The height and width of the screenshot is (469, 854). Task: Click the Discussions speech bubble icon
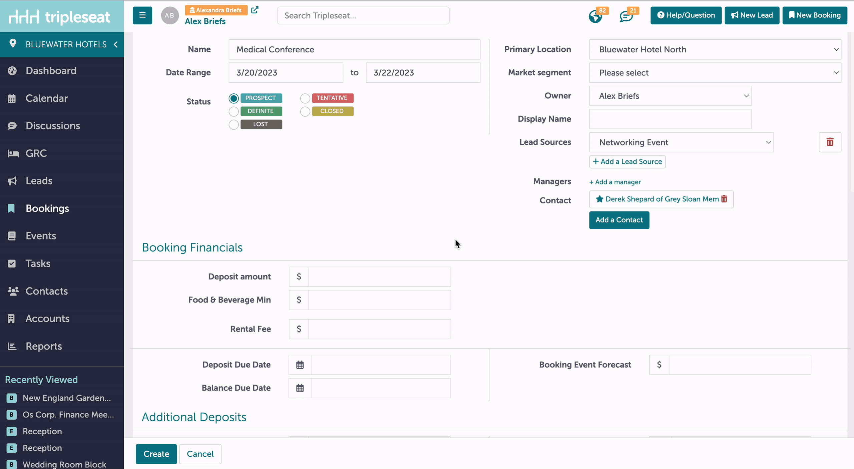(12, 126)
